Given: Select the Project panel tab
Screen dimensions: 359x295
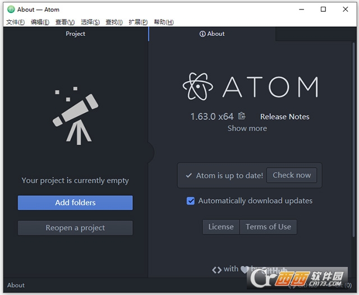Looking at the screenshot, I should (75, 34).
